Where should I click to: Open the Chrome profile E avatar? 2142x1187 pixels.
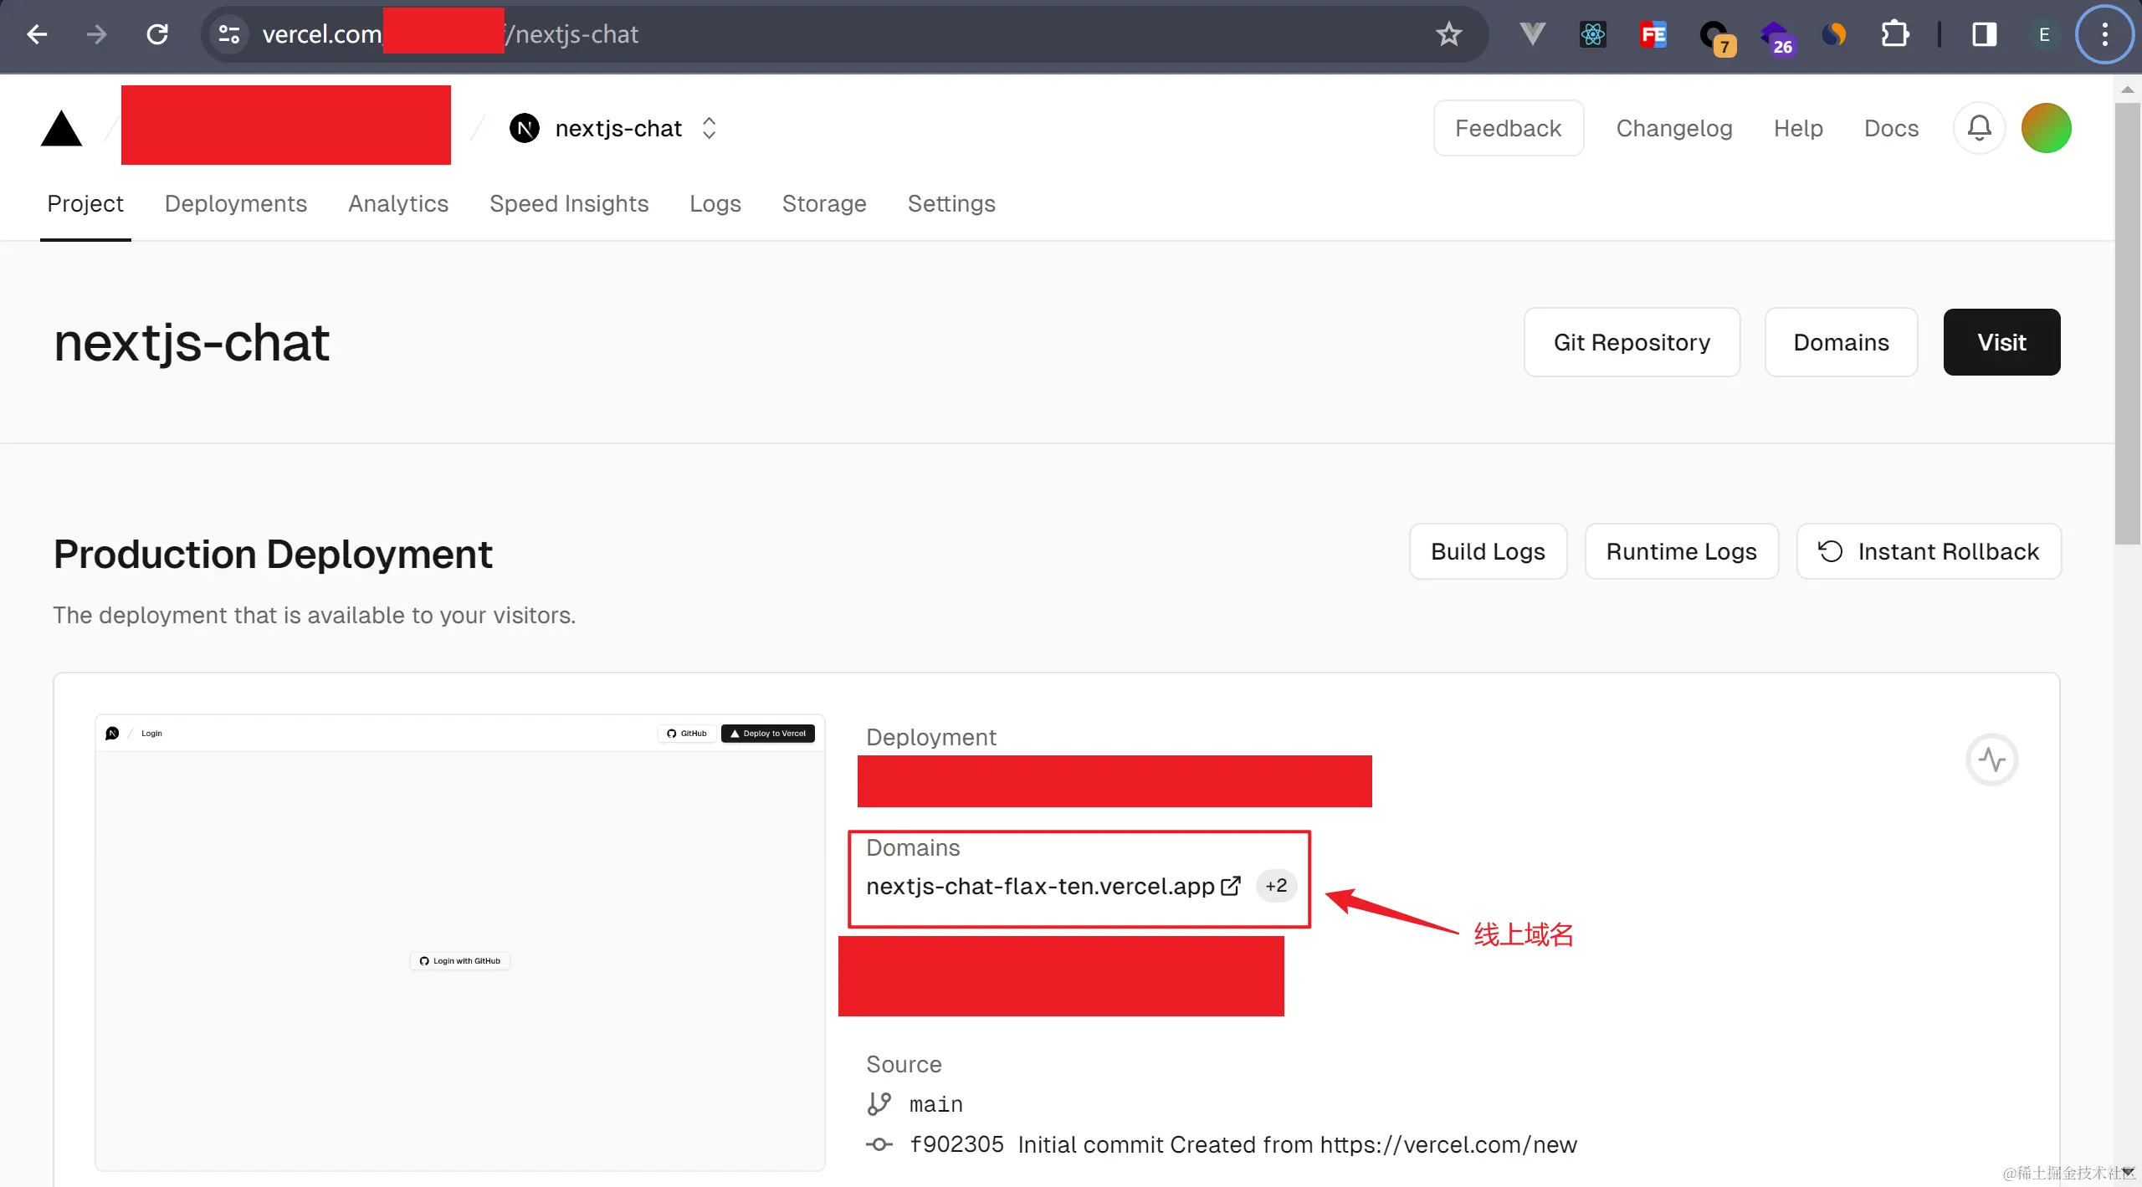2044,34
